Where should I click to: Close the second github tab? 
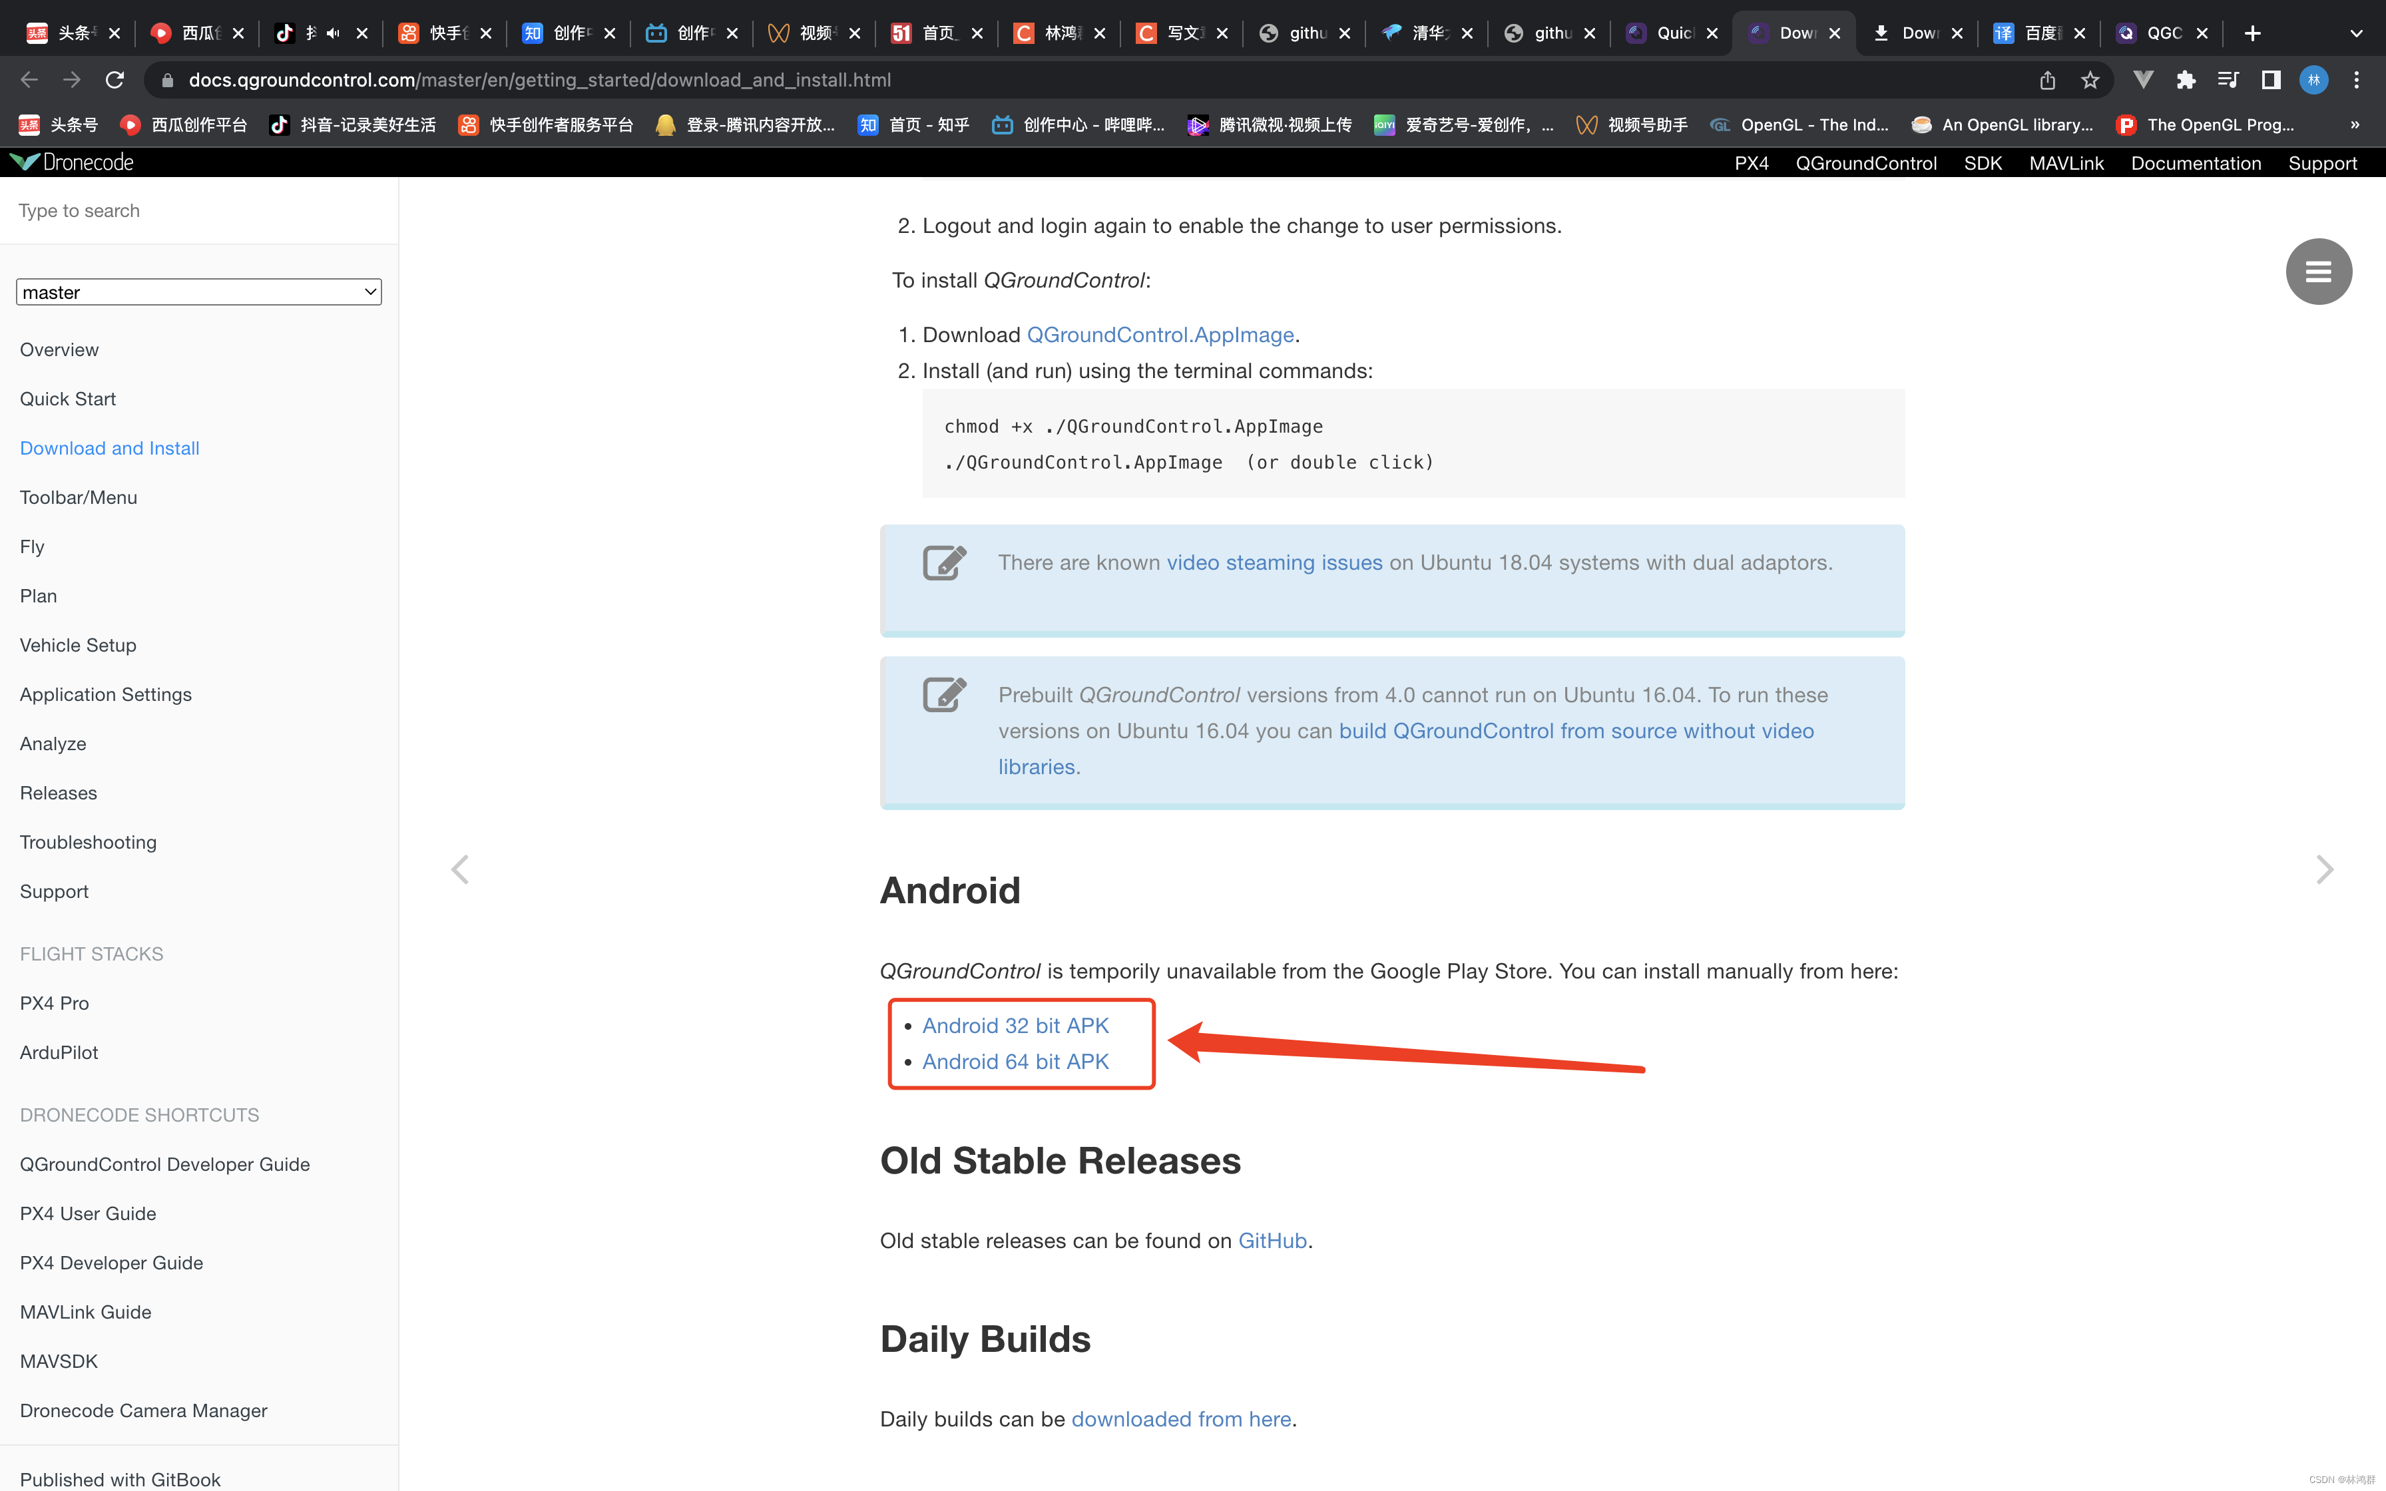(x=1589, y=33)
